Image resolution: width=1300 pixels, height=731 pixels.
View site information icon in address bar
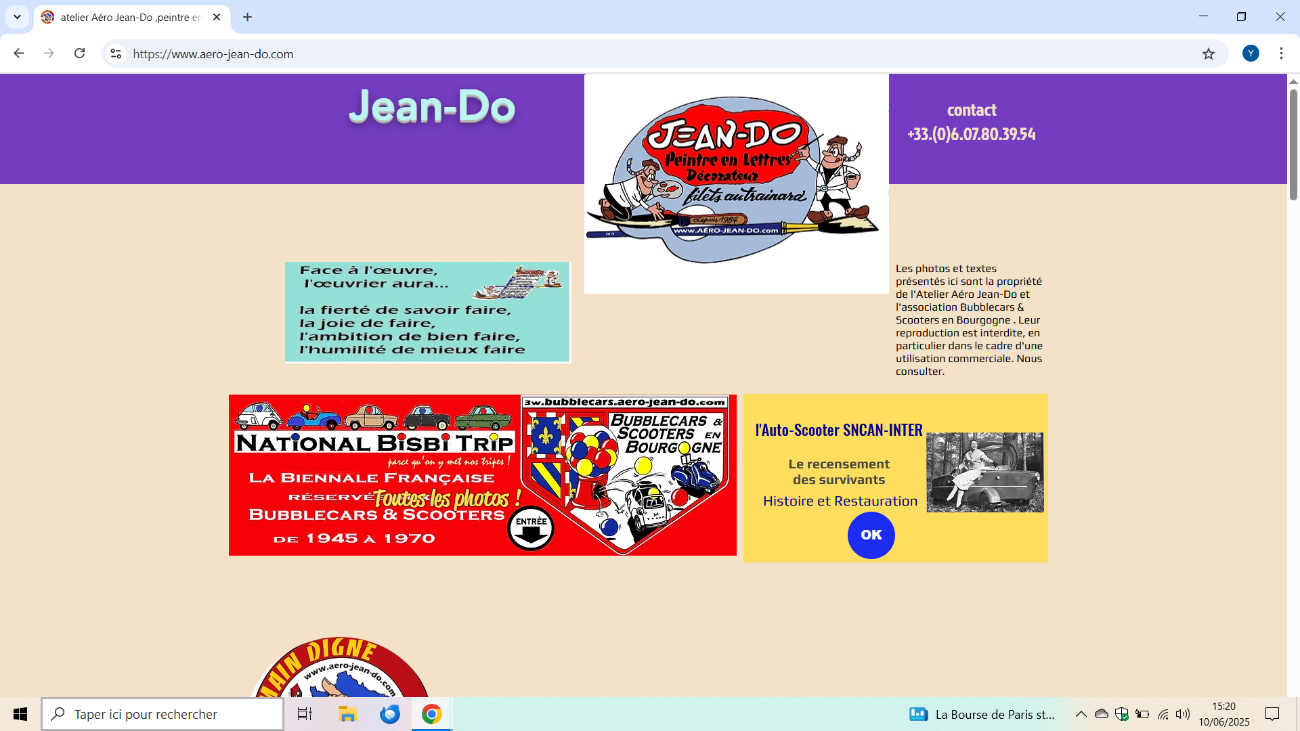[x=116, y=53]
